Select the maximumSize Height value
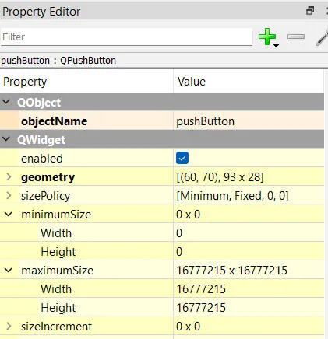The image size is (328, 339). (x=249, y=308)
